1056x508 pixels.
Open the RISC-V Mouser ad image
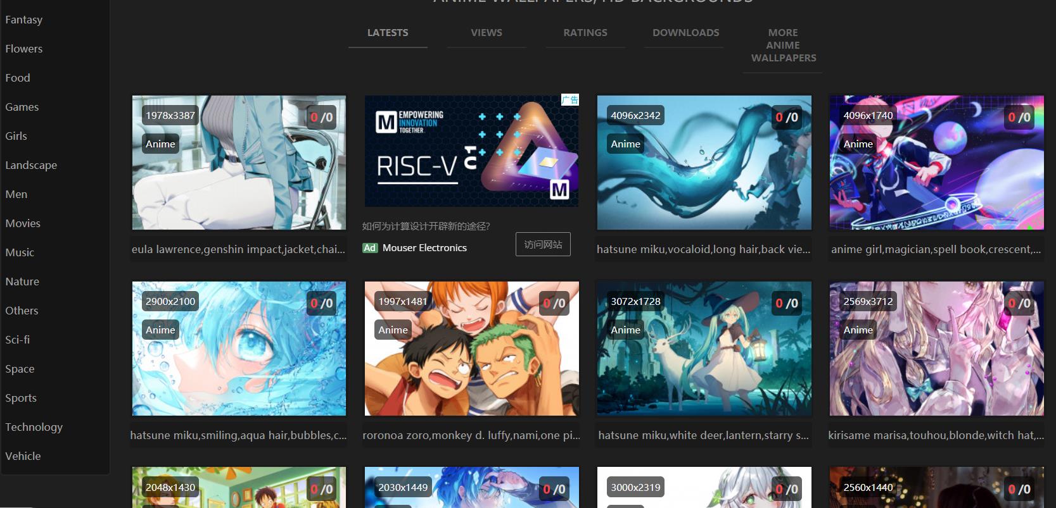coord(471,151)
